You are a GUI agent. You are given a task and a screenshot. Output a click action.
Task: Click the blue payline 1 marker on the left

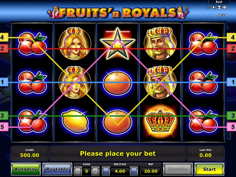tap(4, 82)
